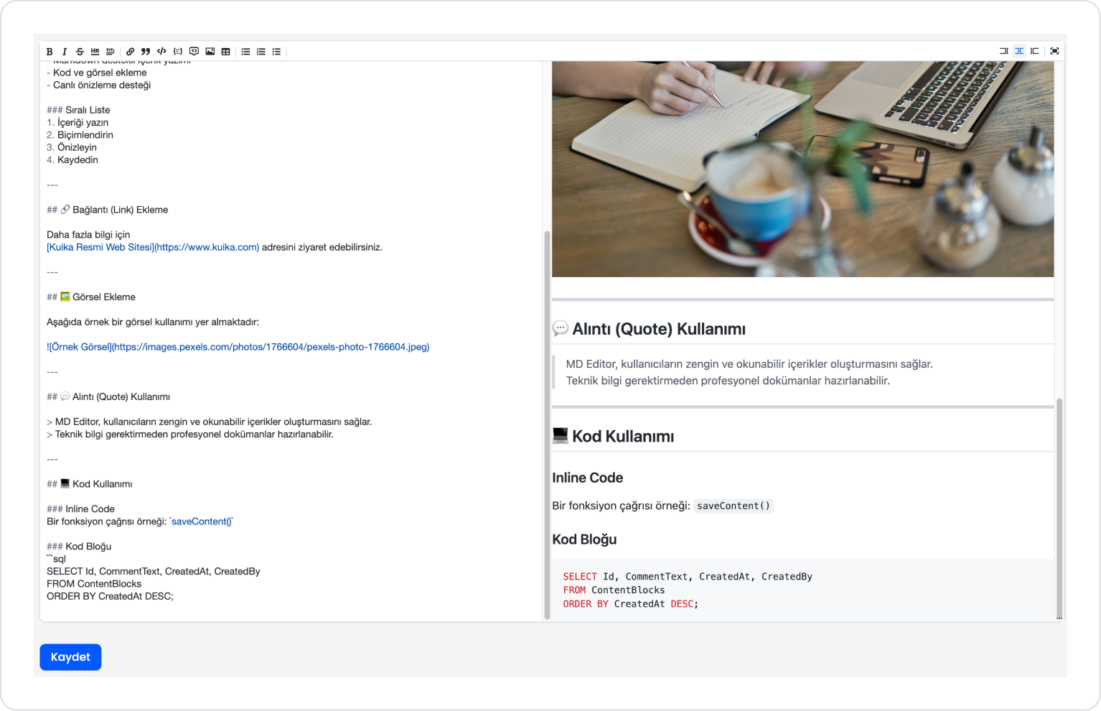The height and width of the screenshot is (711, 1101).
Task: Insert a code block with the braces icon
Action: tap(177, 52)
